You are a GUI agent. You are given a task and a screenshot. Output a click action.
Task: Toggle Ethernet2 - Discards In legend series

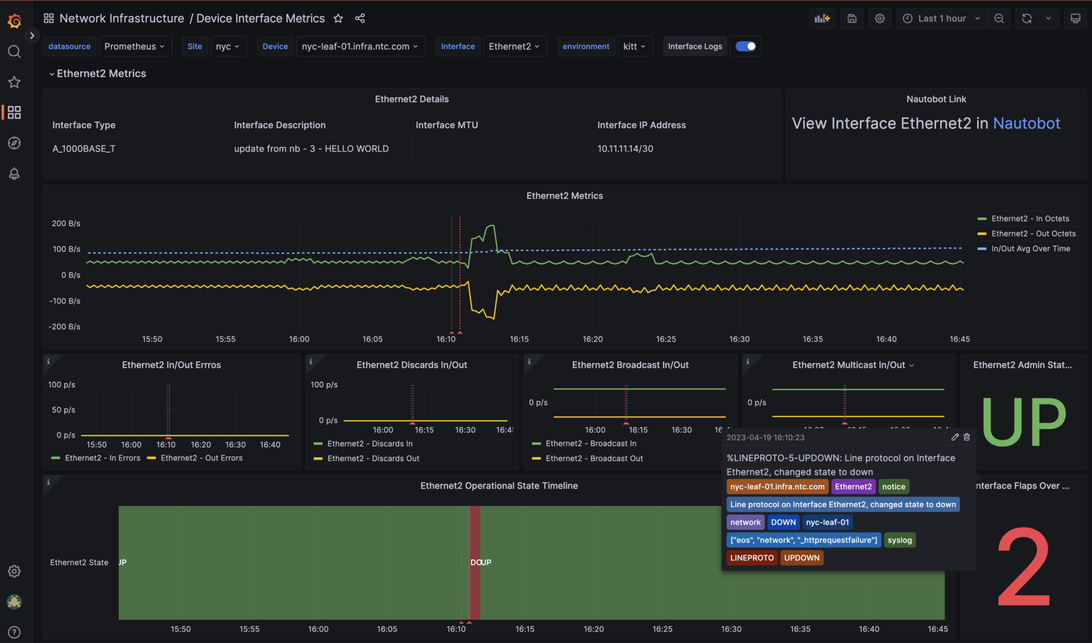pyautogui.click(x=370, y=444)
